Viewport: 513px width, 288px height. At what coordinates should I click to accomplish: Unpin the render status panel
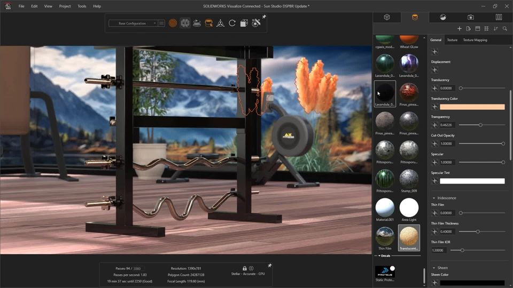point(269,266)
